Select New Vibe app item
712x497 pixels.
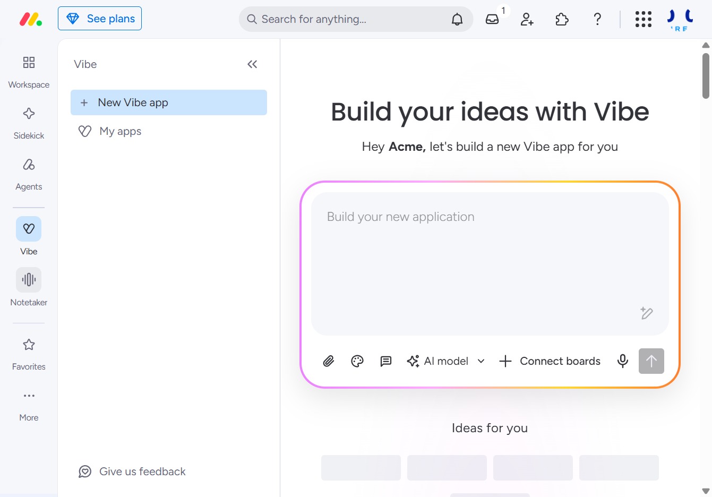(169, 102)
